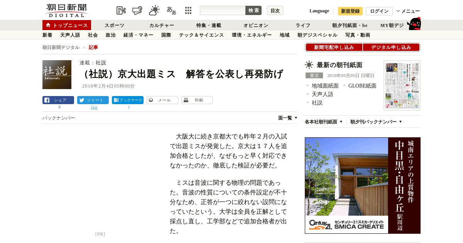This screenshot has width=463, height=243.
Task: Expand the 一覧 dropdown
Action: [x=287, y=118]
